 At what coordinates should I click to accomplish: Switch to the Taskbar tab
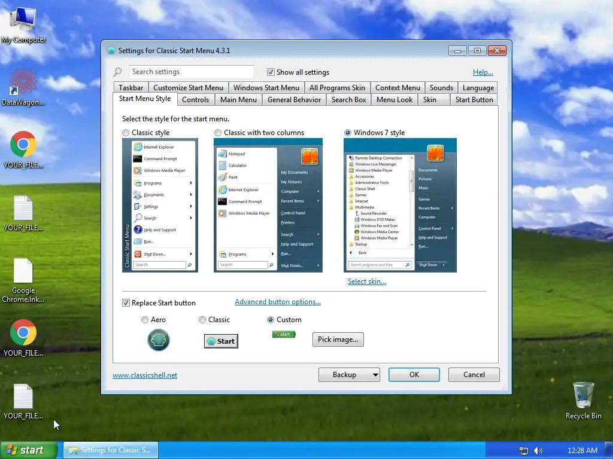tap(131, 88)
